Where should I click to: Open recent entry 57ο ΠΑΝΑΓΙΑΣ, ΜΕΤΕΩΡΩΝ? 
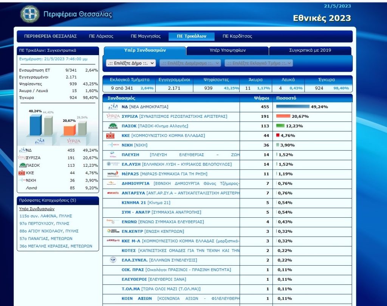pos(46,238)
